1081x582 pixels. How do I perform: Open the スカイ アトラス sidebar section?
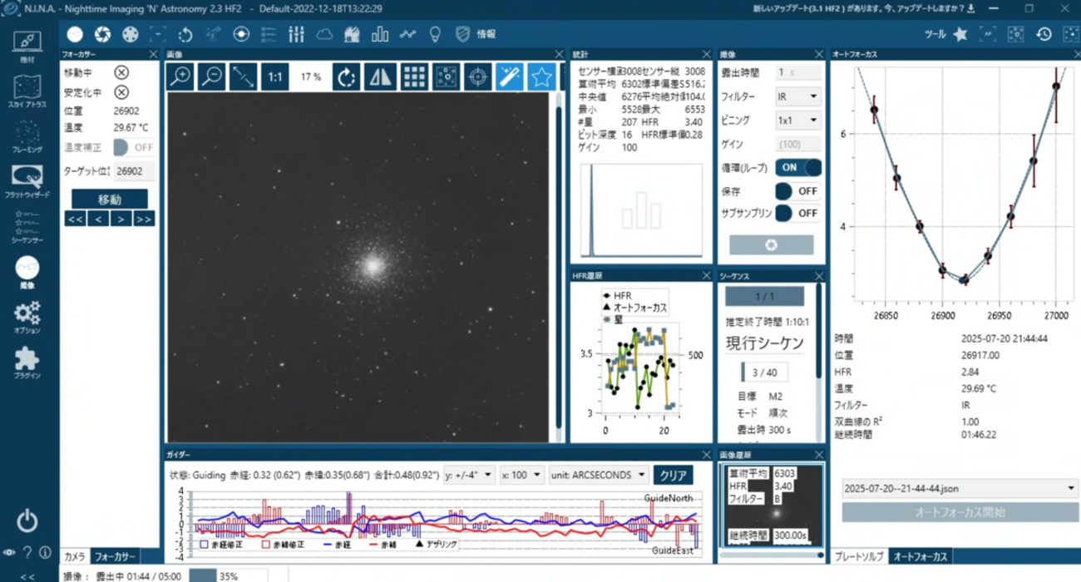tap(27, 91)
